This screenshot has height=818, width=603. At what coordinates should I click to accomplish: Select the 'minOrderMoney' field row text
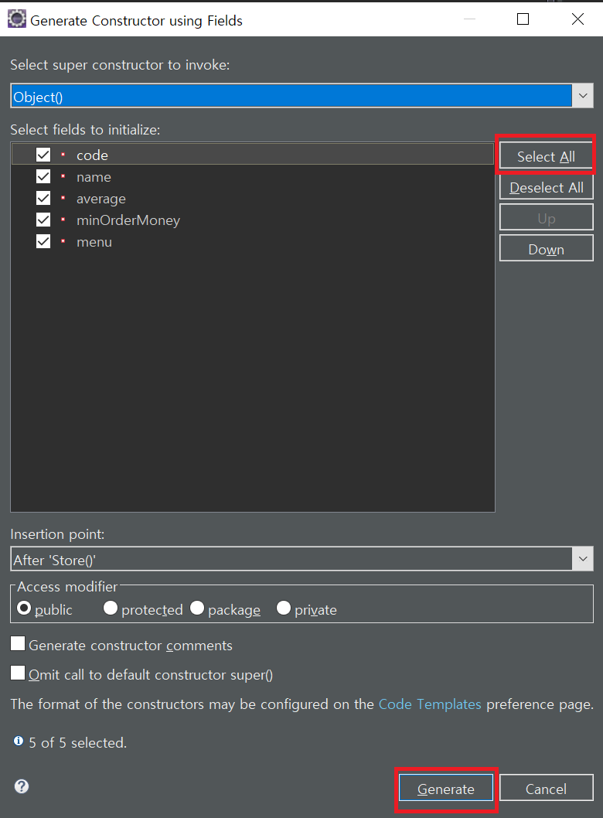click(x=128, y=220)
